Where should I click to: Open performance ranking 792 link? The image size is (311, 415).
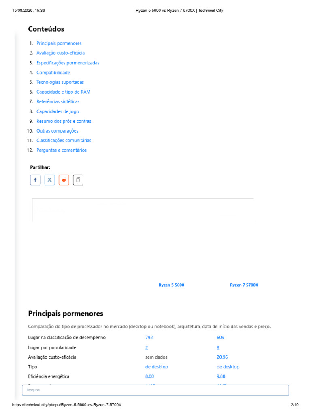pyautogui.click(x=149, y=338)
